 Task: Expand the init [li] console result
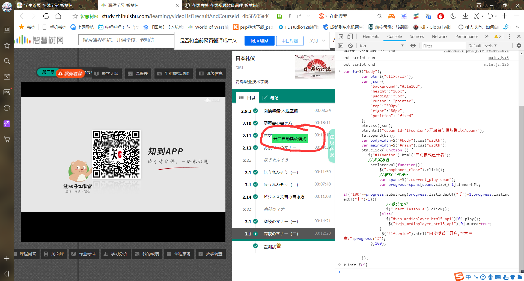[x=345, y=265]
